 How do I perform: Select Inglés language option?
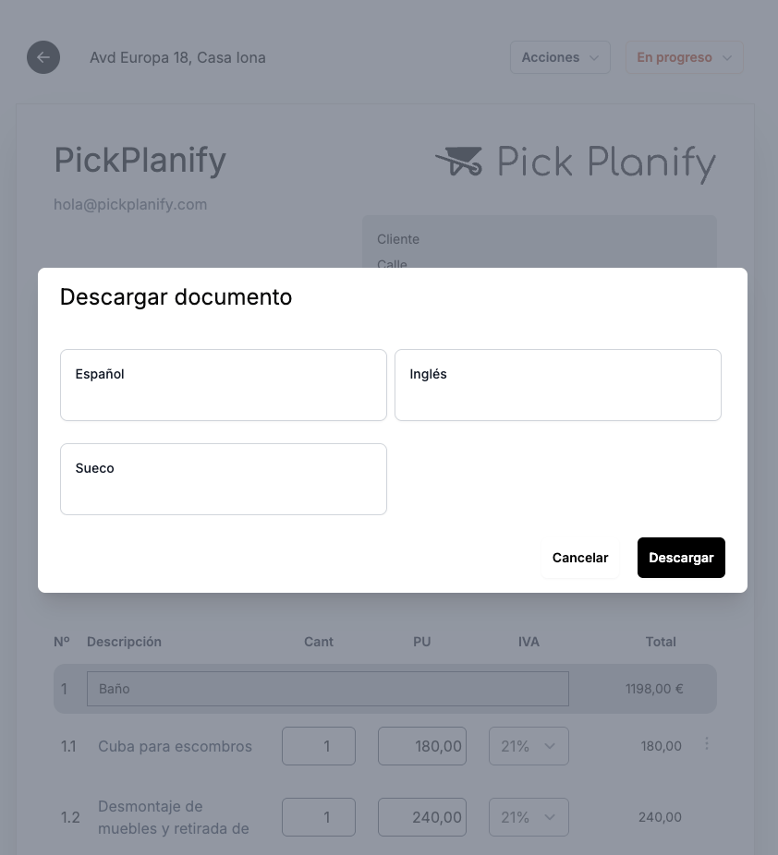point(557,385)
